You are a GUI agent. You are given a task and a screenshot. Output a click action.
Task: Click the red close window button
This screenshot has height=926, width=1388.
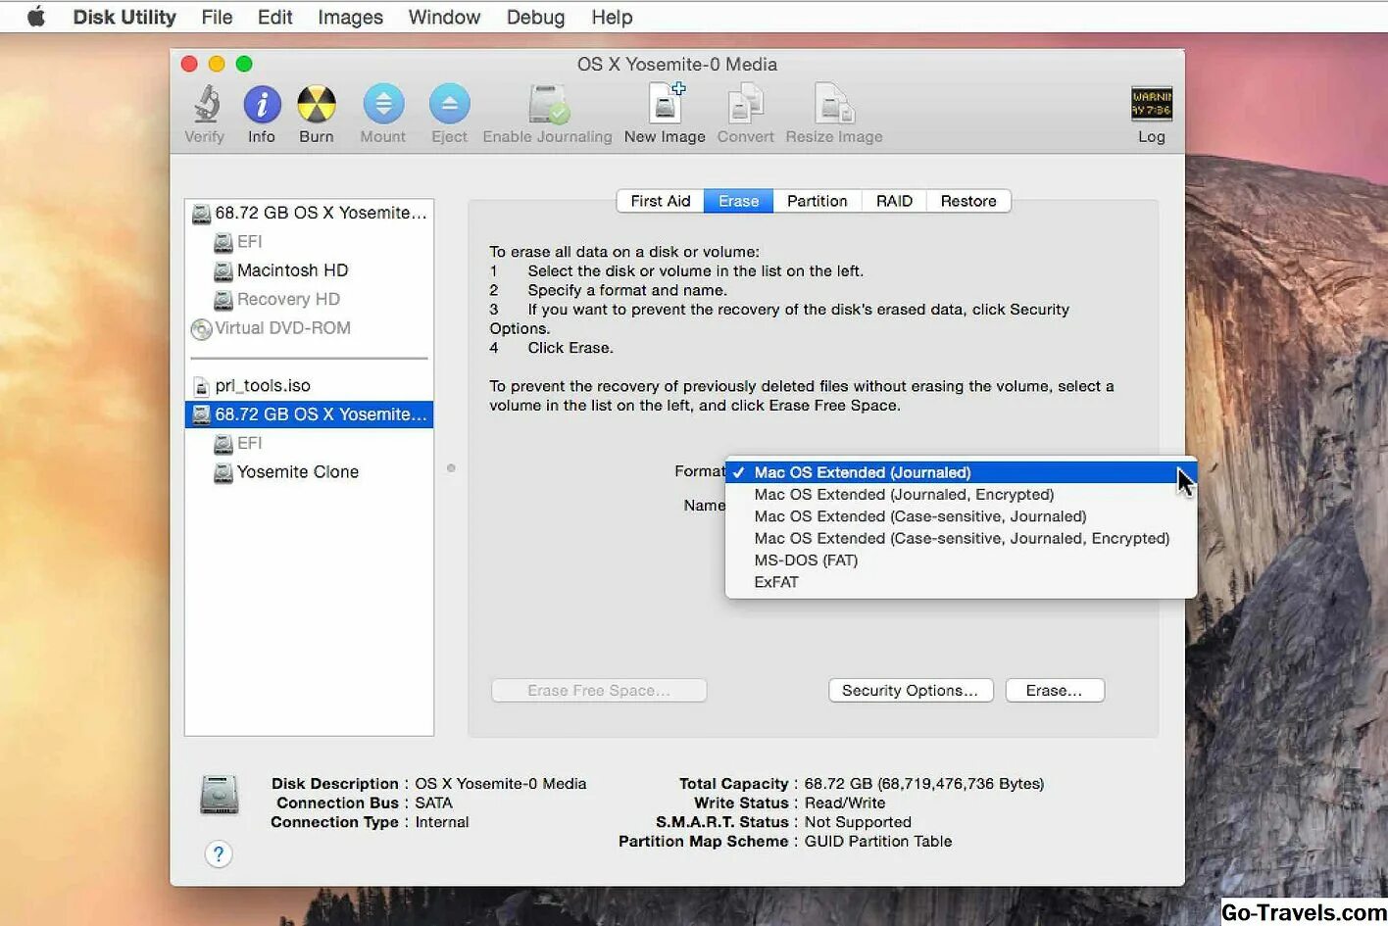[189, 64]
